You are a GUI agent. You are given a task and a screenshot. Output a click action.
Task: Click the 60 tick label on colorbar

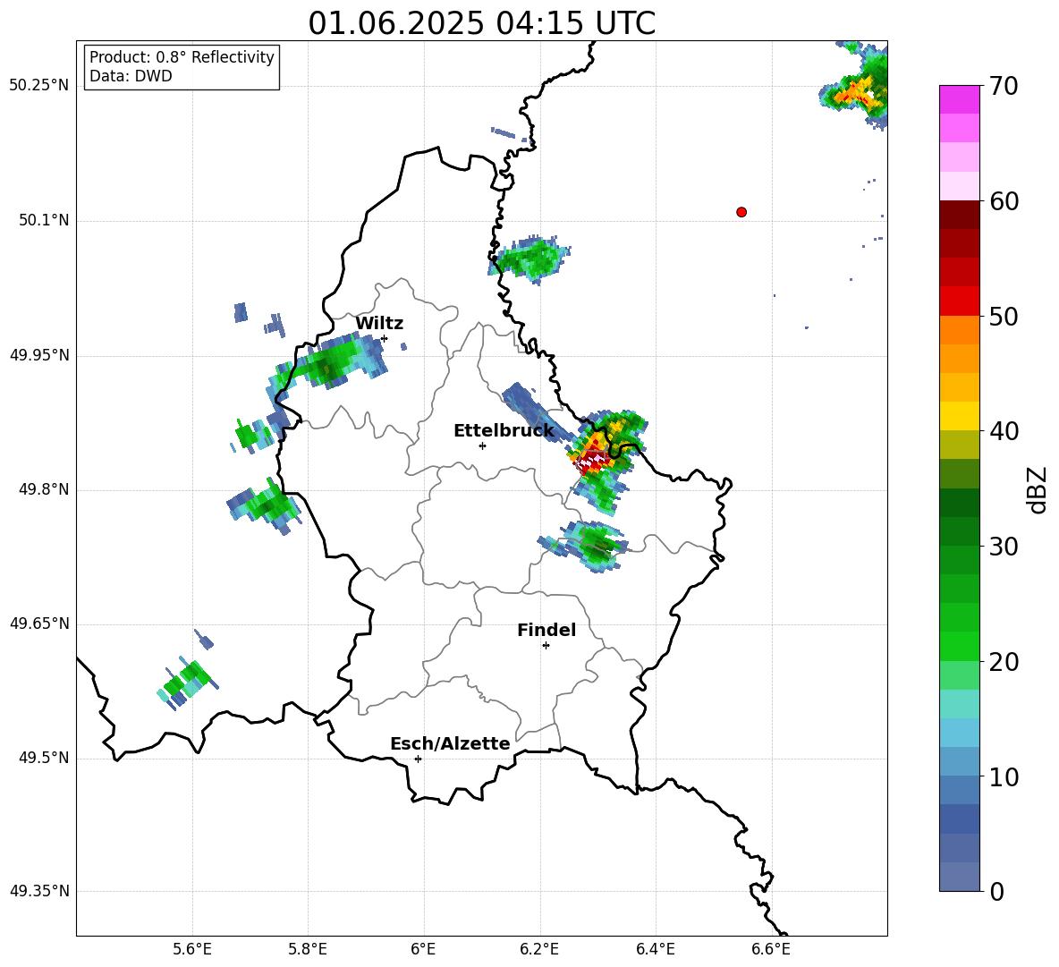point(1003,201)
